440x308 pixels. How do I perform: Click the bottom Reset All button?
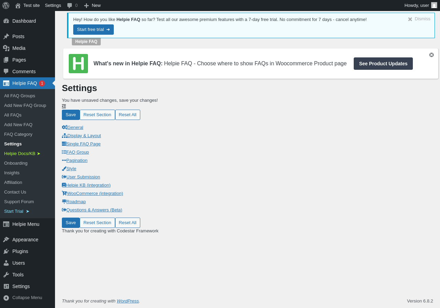(x=128, y=223)
